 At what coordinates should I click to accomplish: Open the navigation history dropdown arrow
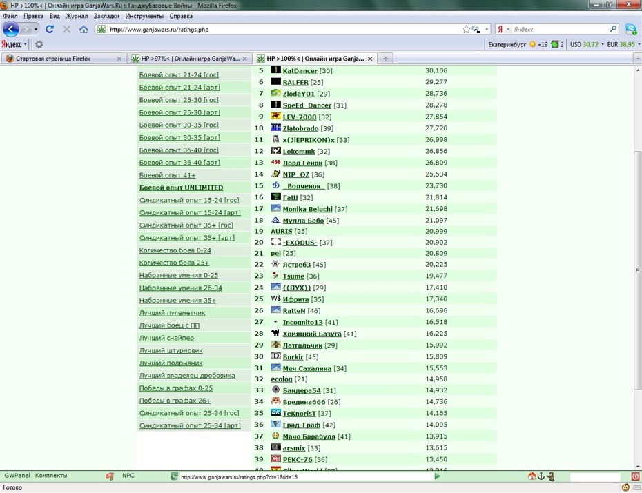36,29
